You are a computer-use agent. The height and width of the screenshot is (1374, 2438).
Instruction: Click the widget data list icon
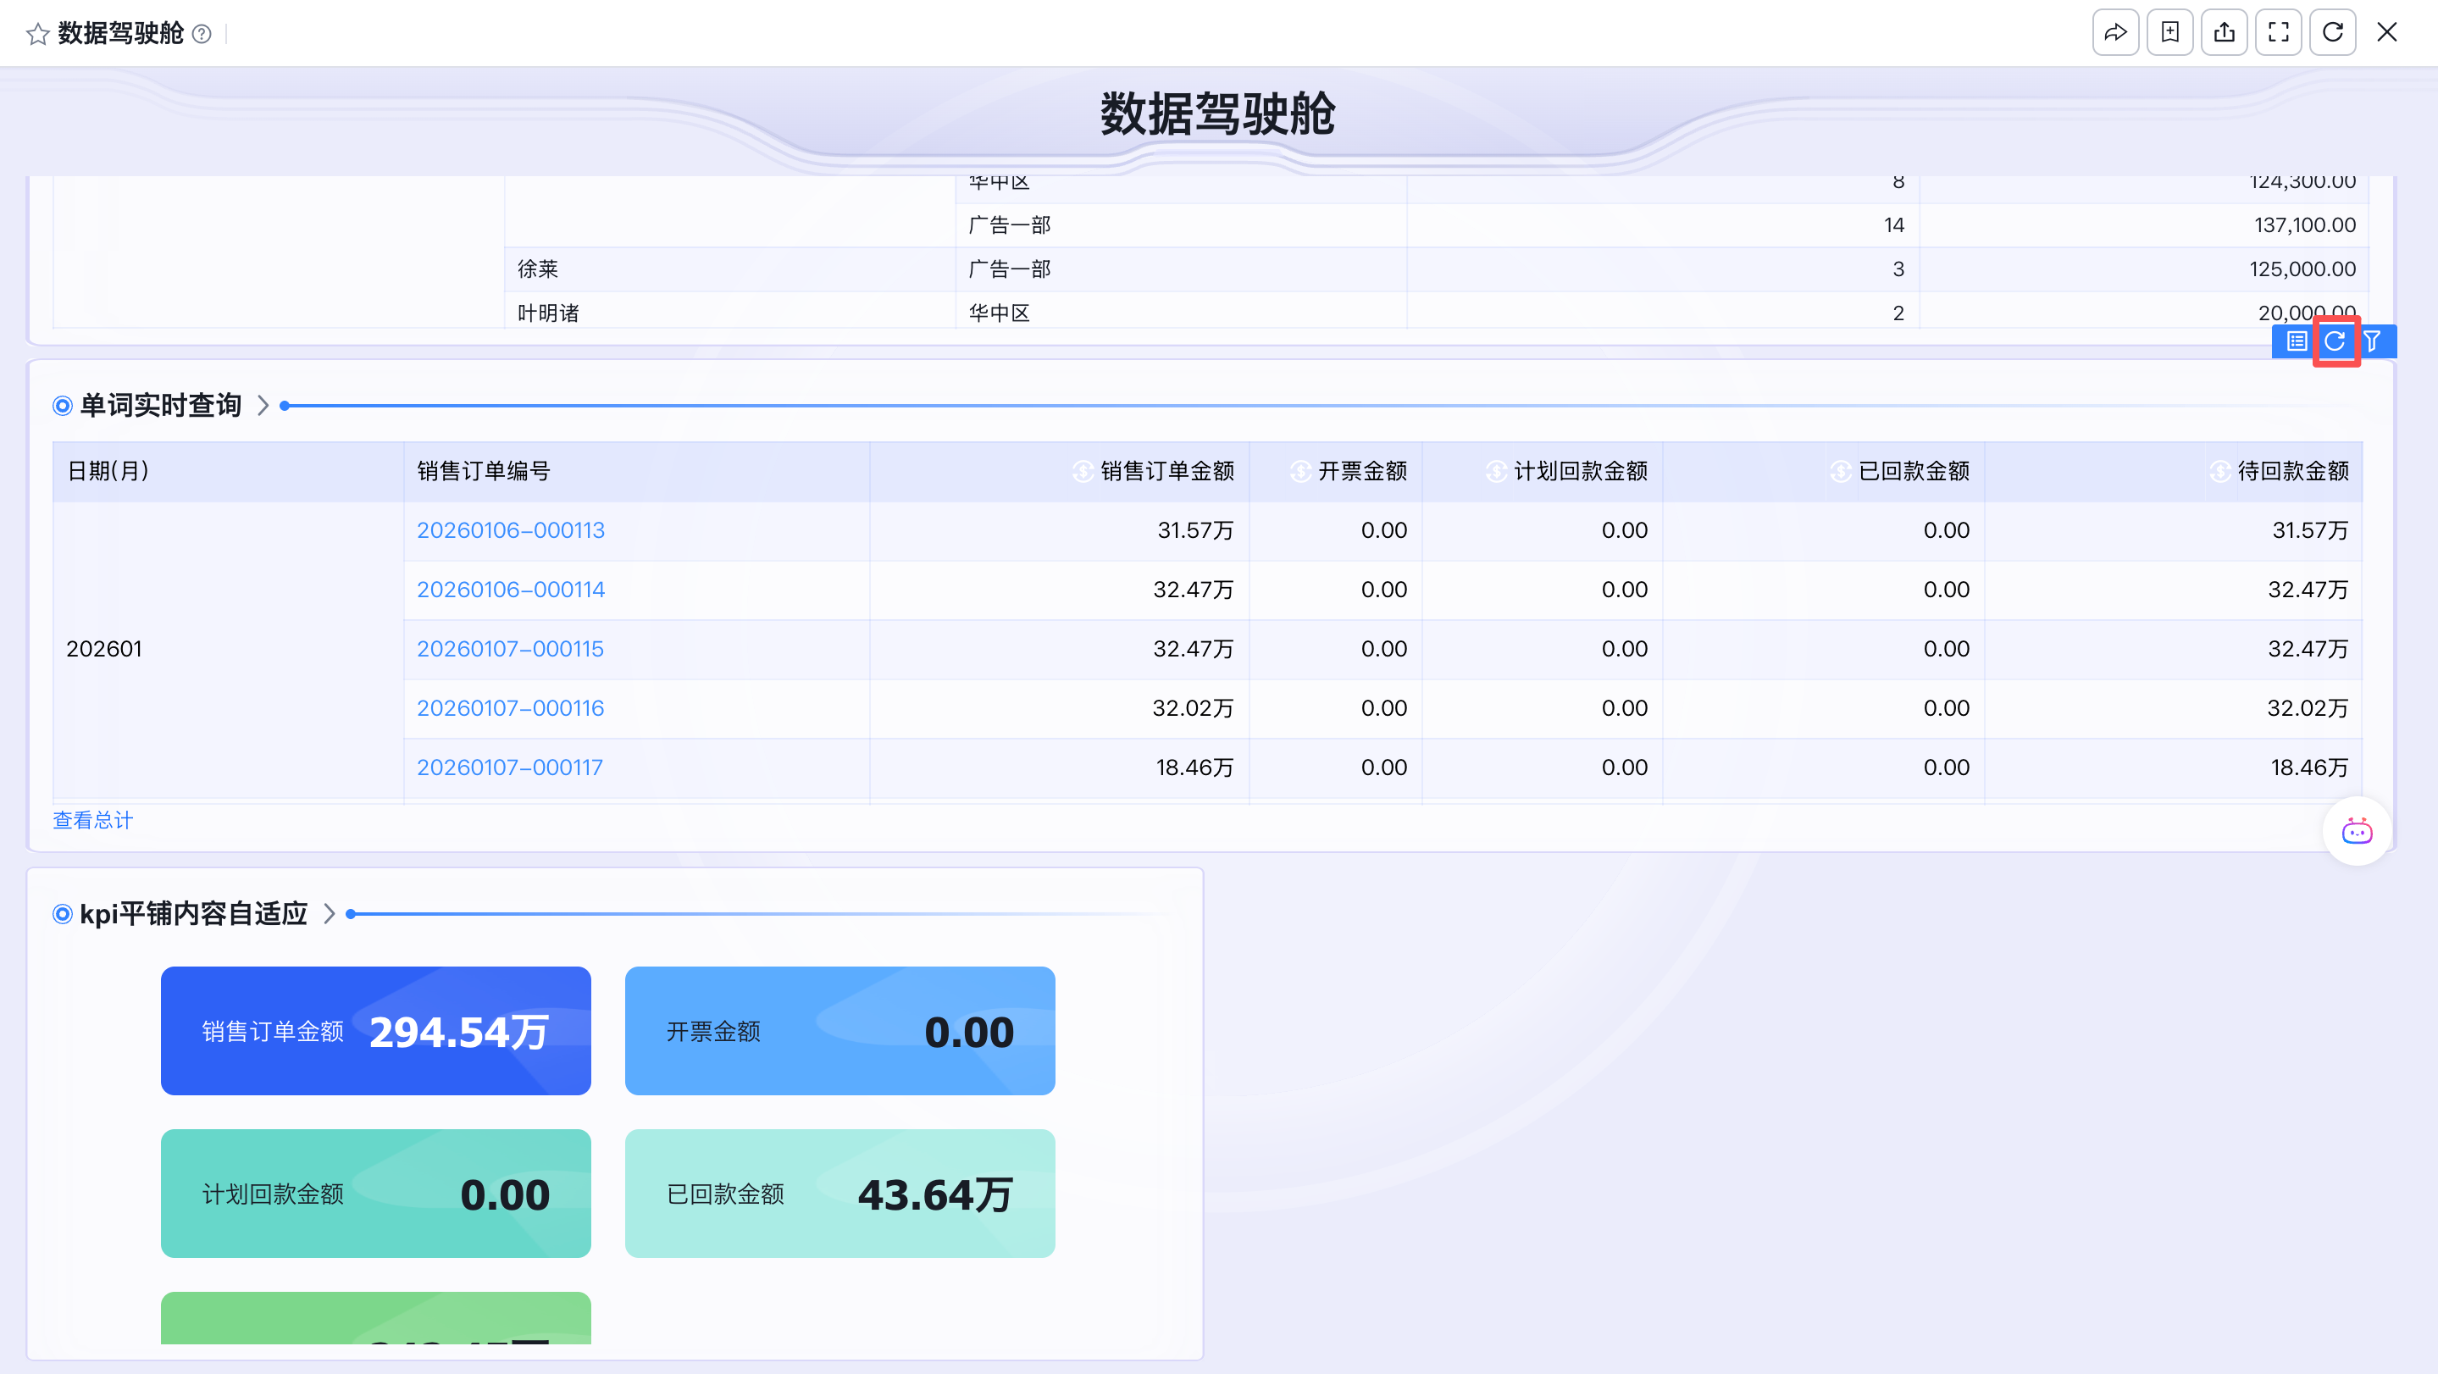click(2296, 341)
